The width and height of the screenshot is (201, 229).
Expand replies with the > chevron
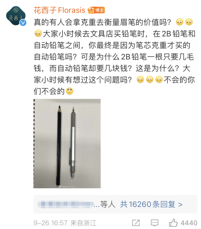point(180,205)
